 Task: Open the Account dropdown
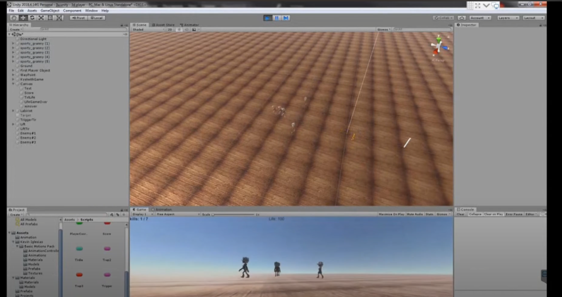pos(480,18)
